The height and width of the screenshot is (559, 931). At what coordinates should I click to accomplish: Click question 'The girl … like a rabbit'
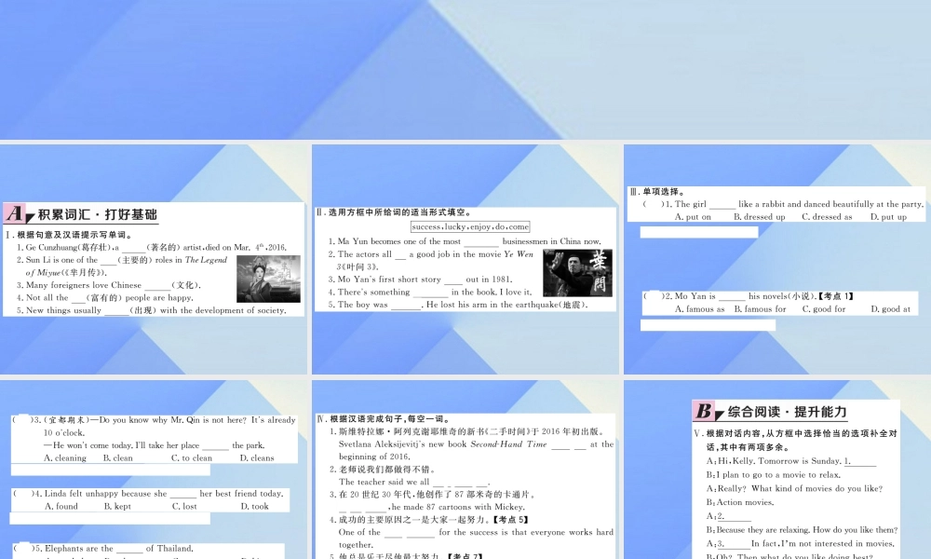click(783, 204)
